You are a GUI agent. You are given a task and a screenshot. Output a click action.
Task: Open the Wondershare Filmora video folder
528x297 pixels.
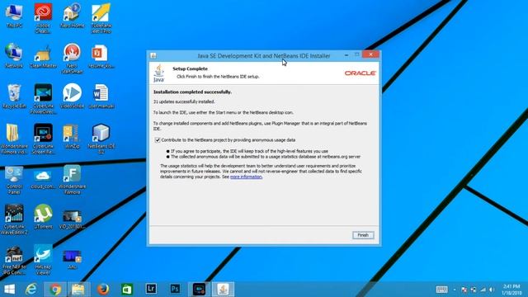tap(14, 139)
